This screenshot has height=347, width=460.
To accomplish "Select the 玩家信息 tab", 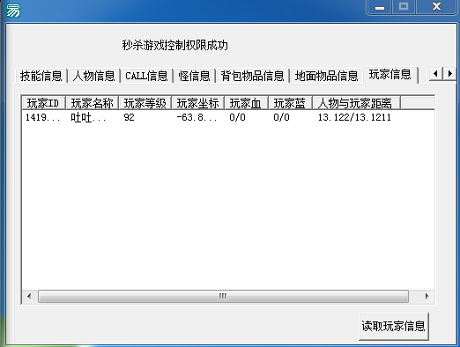I will click(390, 75).
